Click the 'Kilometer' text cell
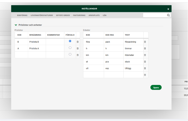The image size is (188, 121). click(133, 55)
